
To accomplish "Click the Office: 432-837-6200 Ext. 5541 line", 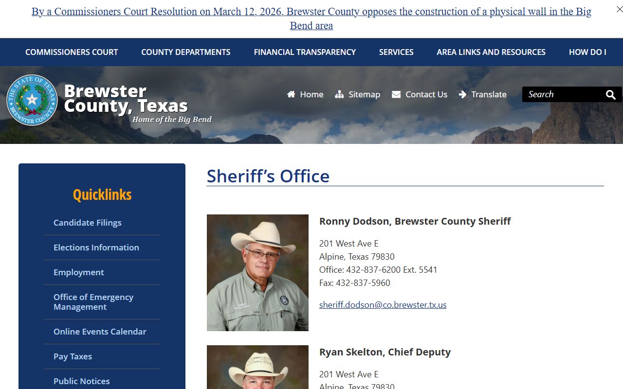I will click(x=378, y=270).
